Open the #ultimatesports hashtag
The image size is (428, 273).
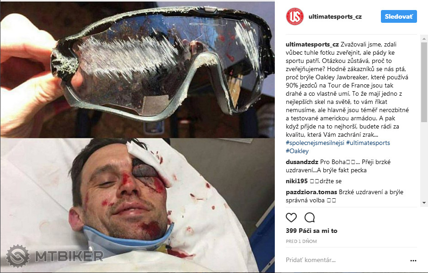pyautogui.click(x=368, y=143)
